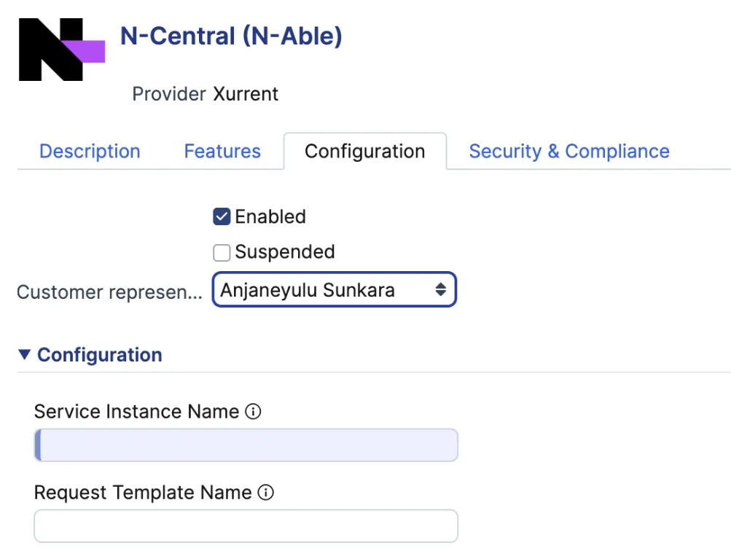The image size is (731, 559).
Task: Click the N-Central black and purple logo
Action: click(x=61, y=50)
